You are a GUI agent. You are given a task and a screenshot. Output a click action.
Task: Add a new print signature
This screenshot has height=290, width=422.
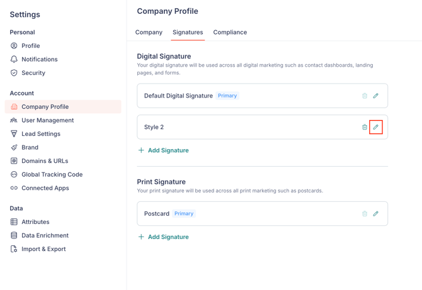pyautogui.click(x=163, y=237)
